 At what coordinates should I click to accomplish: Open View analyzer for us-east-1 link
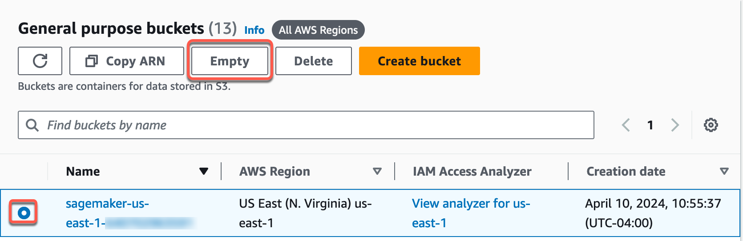[x=471, y=204]
